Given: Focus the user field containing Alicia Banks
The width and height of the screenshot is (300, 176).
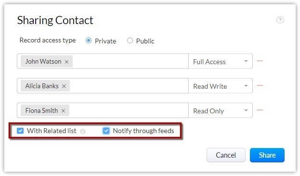Looking at the screenshot, I should pyautogui.click(x=103, y=86).
